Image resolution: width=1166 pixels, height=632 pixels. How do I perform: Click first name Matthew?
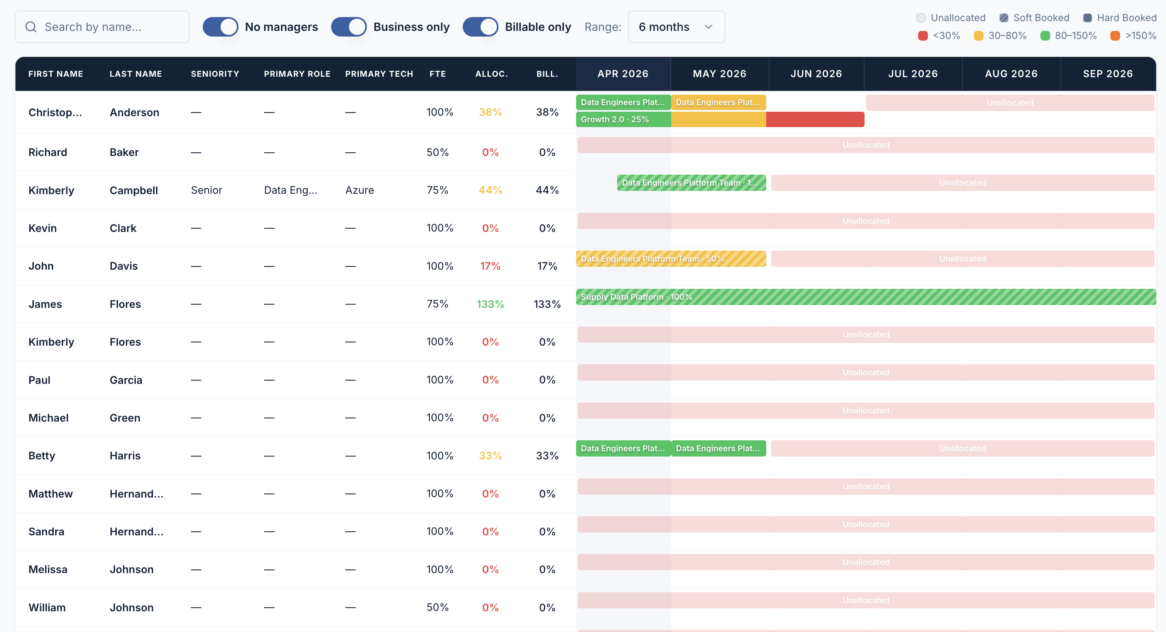(x=50, y=493)
